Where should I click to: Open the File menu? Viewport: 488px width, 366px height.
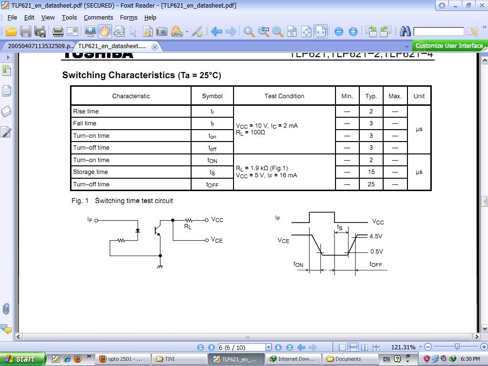(12, 18)
